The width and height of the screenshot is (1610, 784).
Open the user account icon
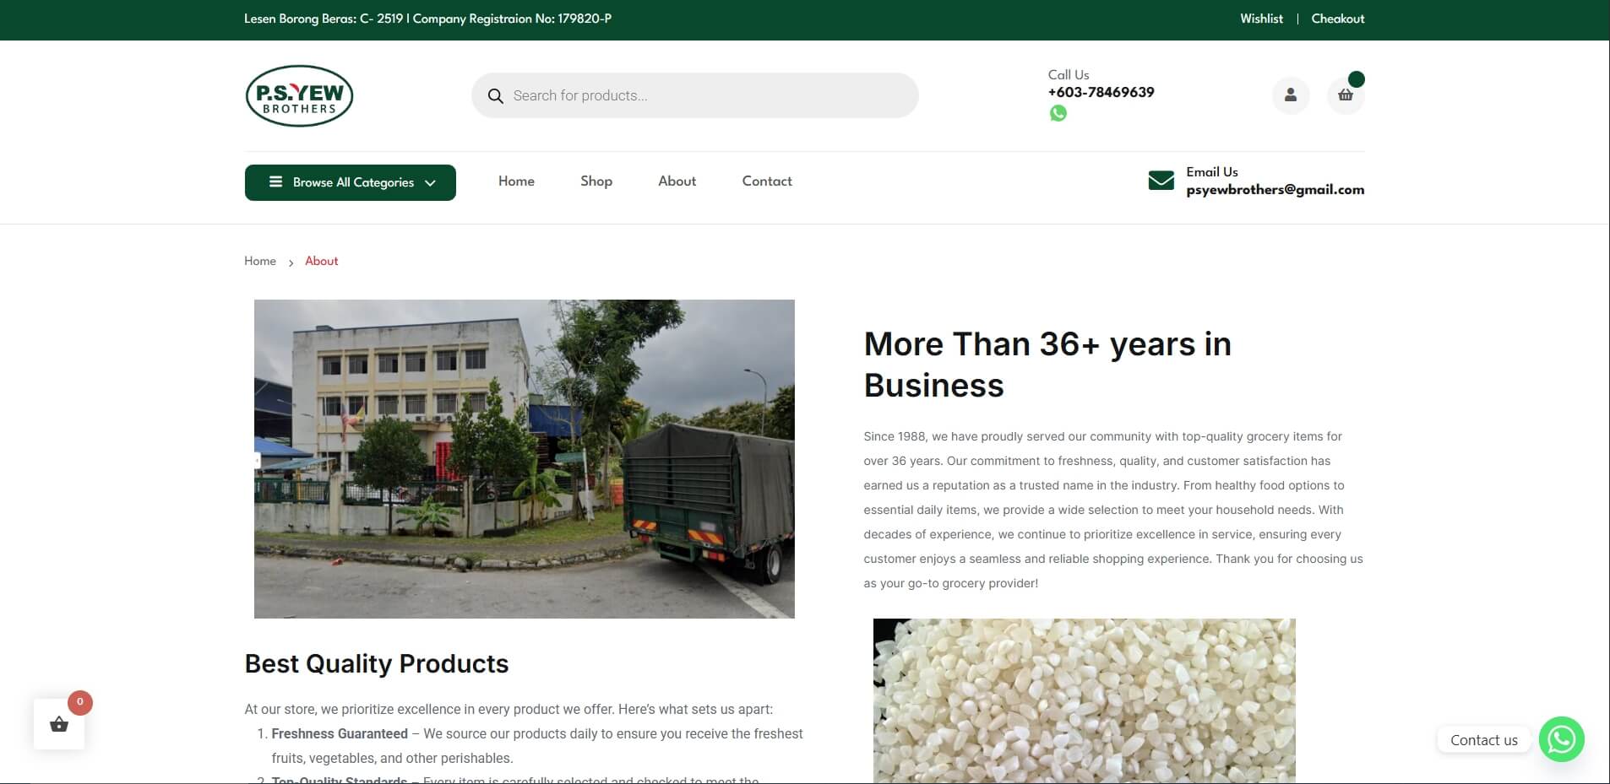coord(1291,95)
